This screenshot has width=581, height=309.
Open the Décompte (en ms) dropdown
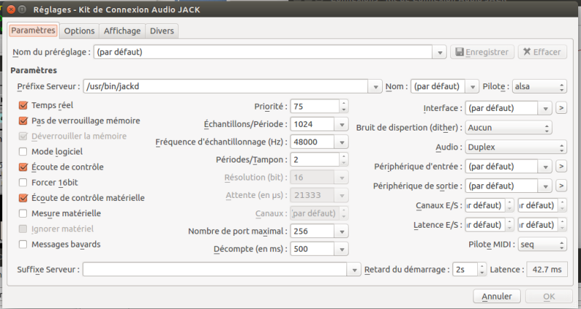coord(341,249)
